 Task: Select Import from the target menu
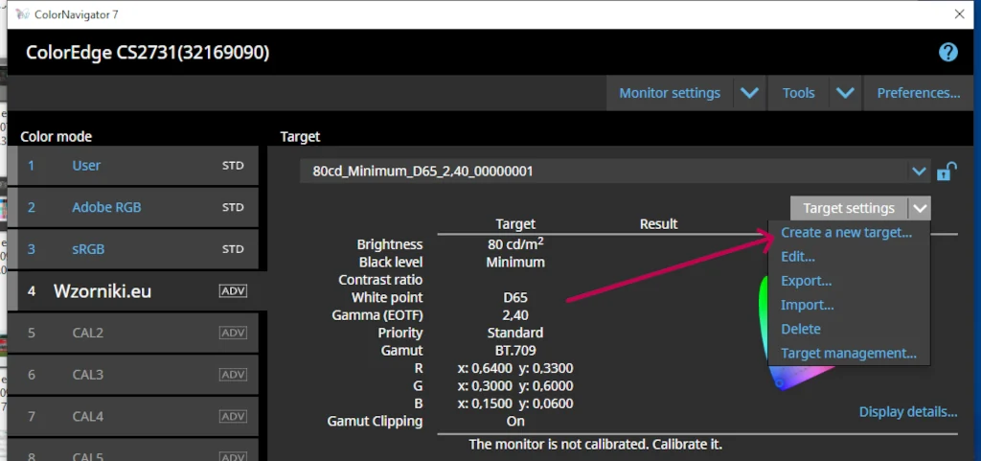[x=807, y=305]
